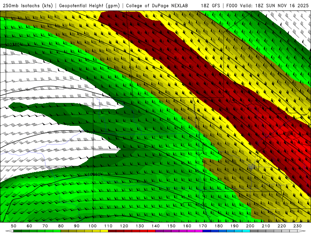Click the 70 value on the legend

pyautogui.click(x=45, y=226)
